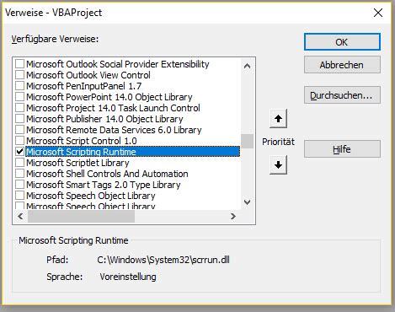Check Microsoft Outlook Social Provider Extensibility

[19, 64]
